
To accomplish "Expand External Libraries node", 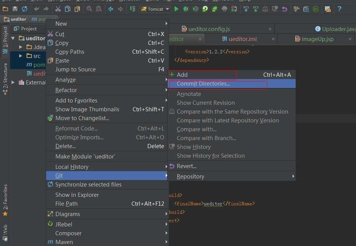I will point(13,83).
